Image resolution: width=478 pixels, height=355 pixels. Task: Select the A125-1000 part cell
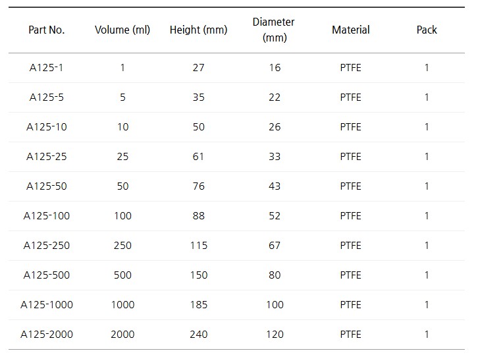click(46, 304)
